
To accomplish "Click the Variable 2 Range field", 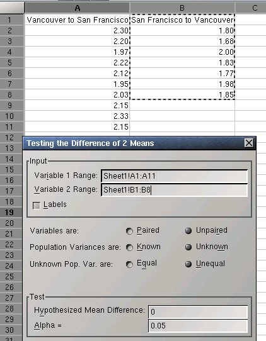I will (174, 190).
